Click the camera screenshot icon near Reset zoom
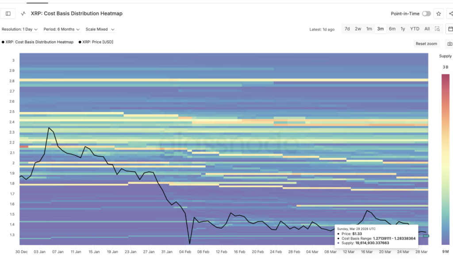The height and width of the screenshot is (259, 453). click(x=449, y=43)
